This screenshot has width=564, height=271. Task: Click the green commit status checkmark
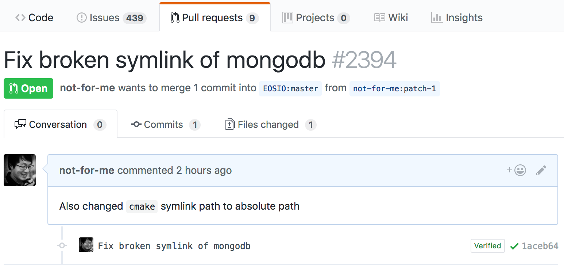point(514,246)
